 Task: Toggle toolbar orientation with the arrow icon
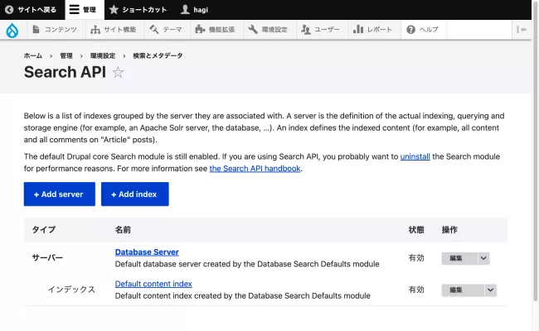[522, 30]
